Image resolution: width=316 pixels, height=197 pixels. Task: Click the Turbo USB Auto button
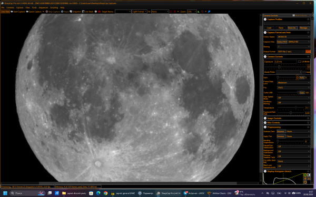302,93
